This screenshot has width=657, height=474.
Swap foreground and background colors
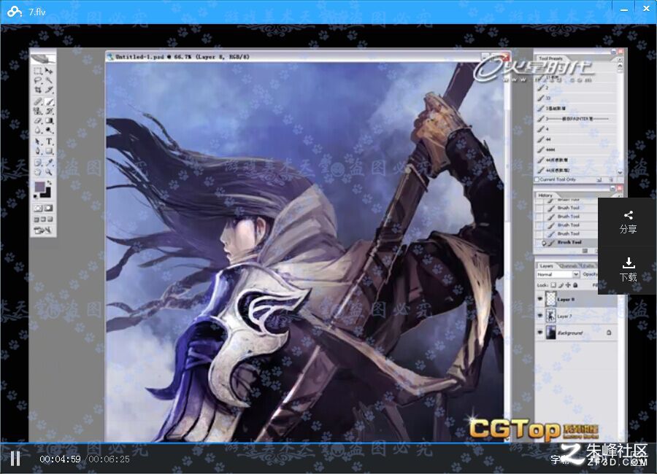coord(49,182)
